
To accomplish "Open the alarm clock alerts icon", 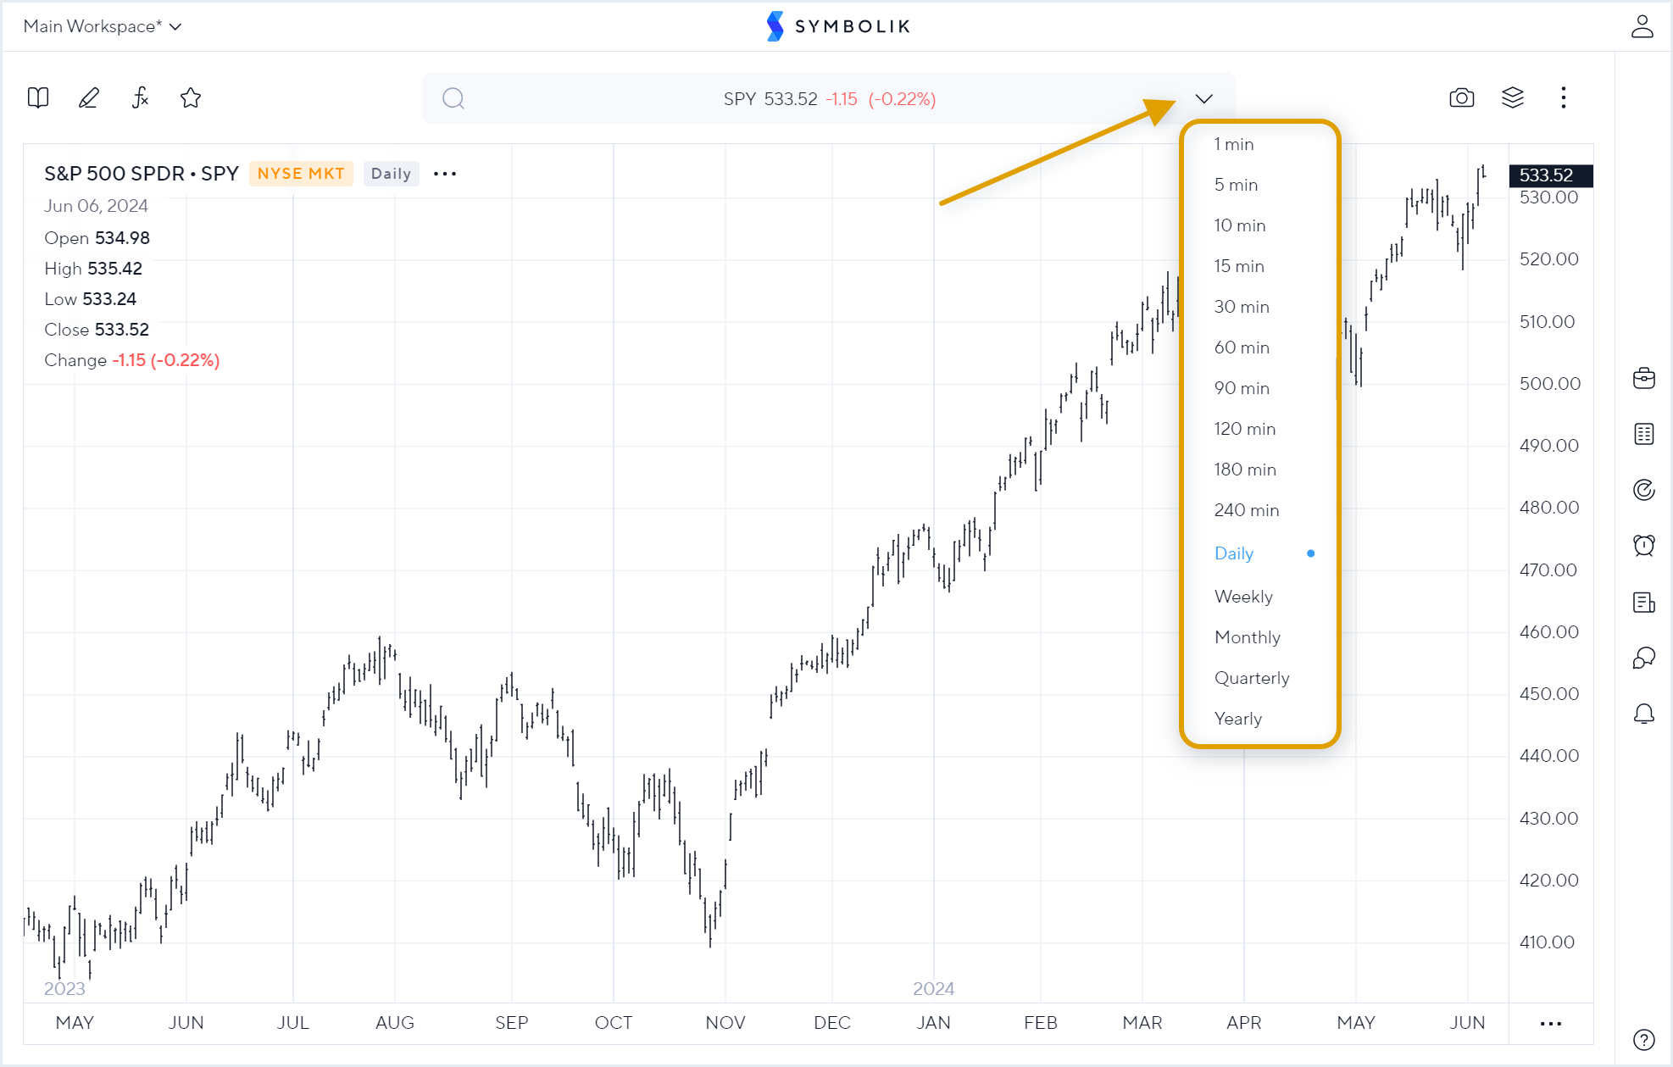I will 1644,545.
